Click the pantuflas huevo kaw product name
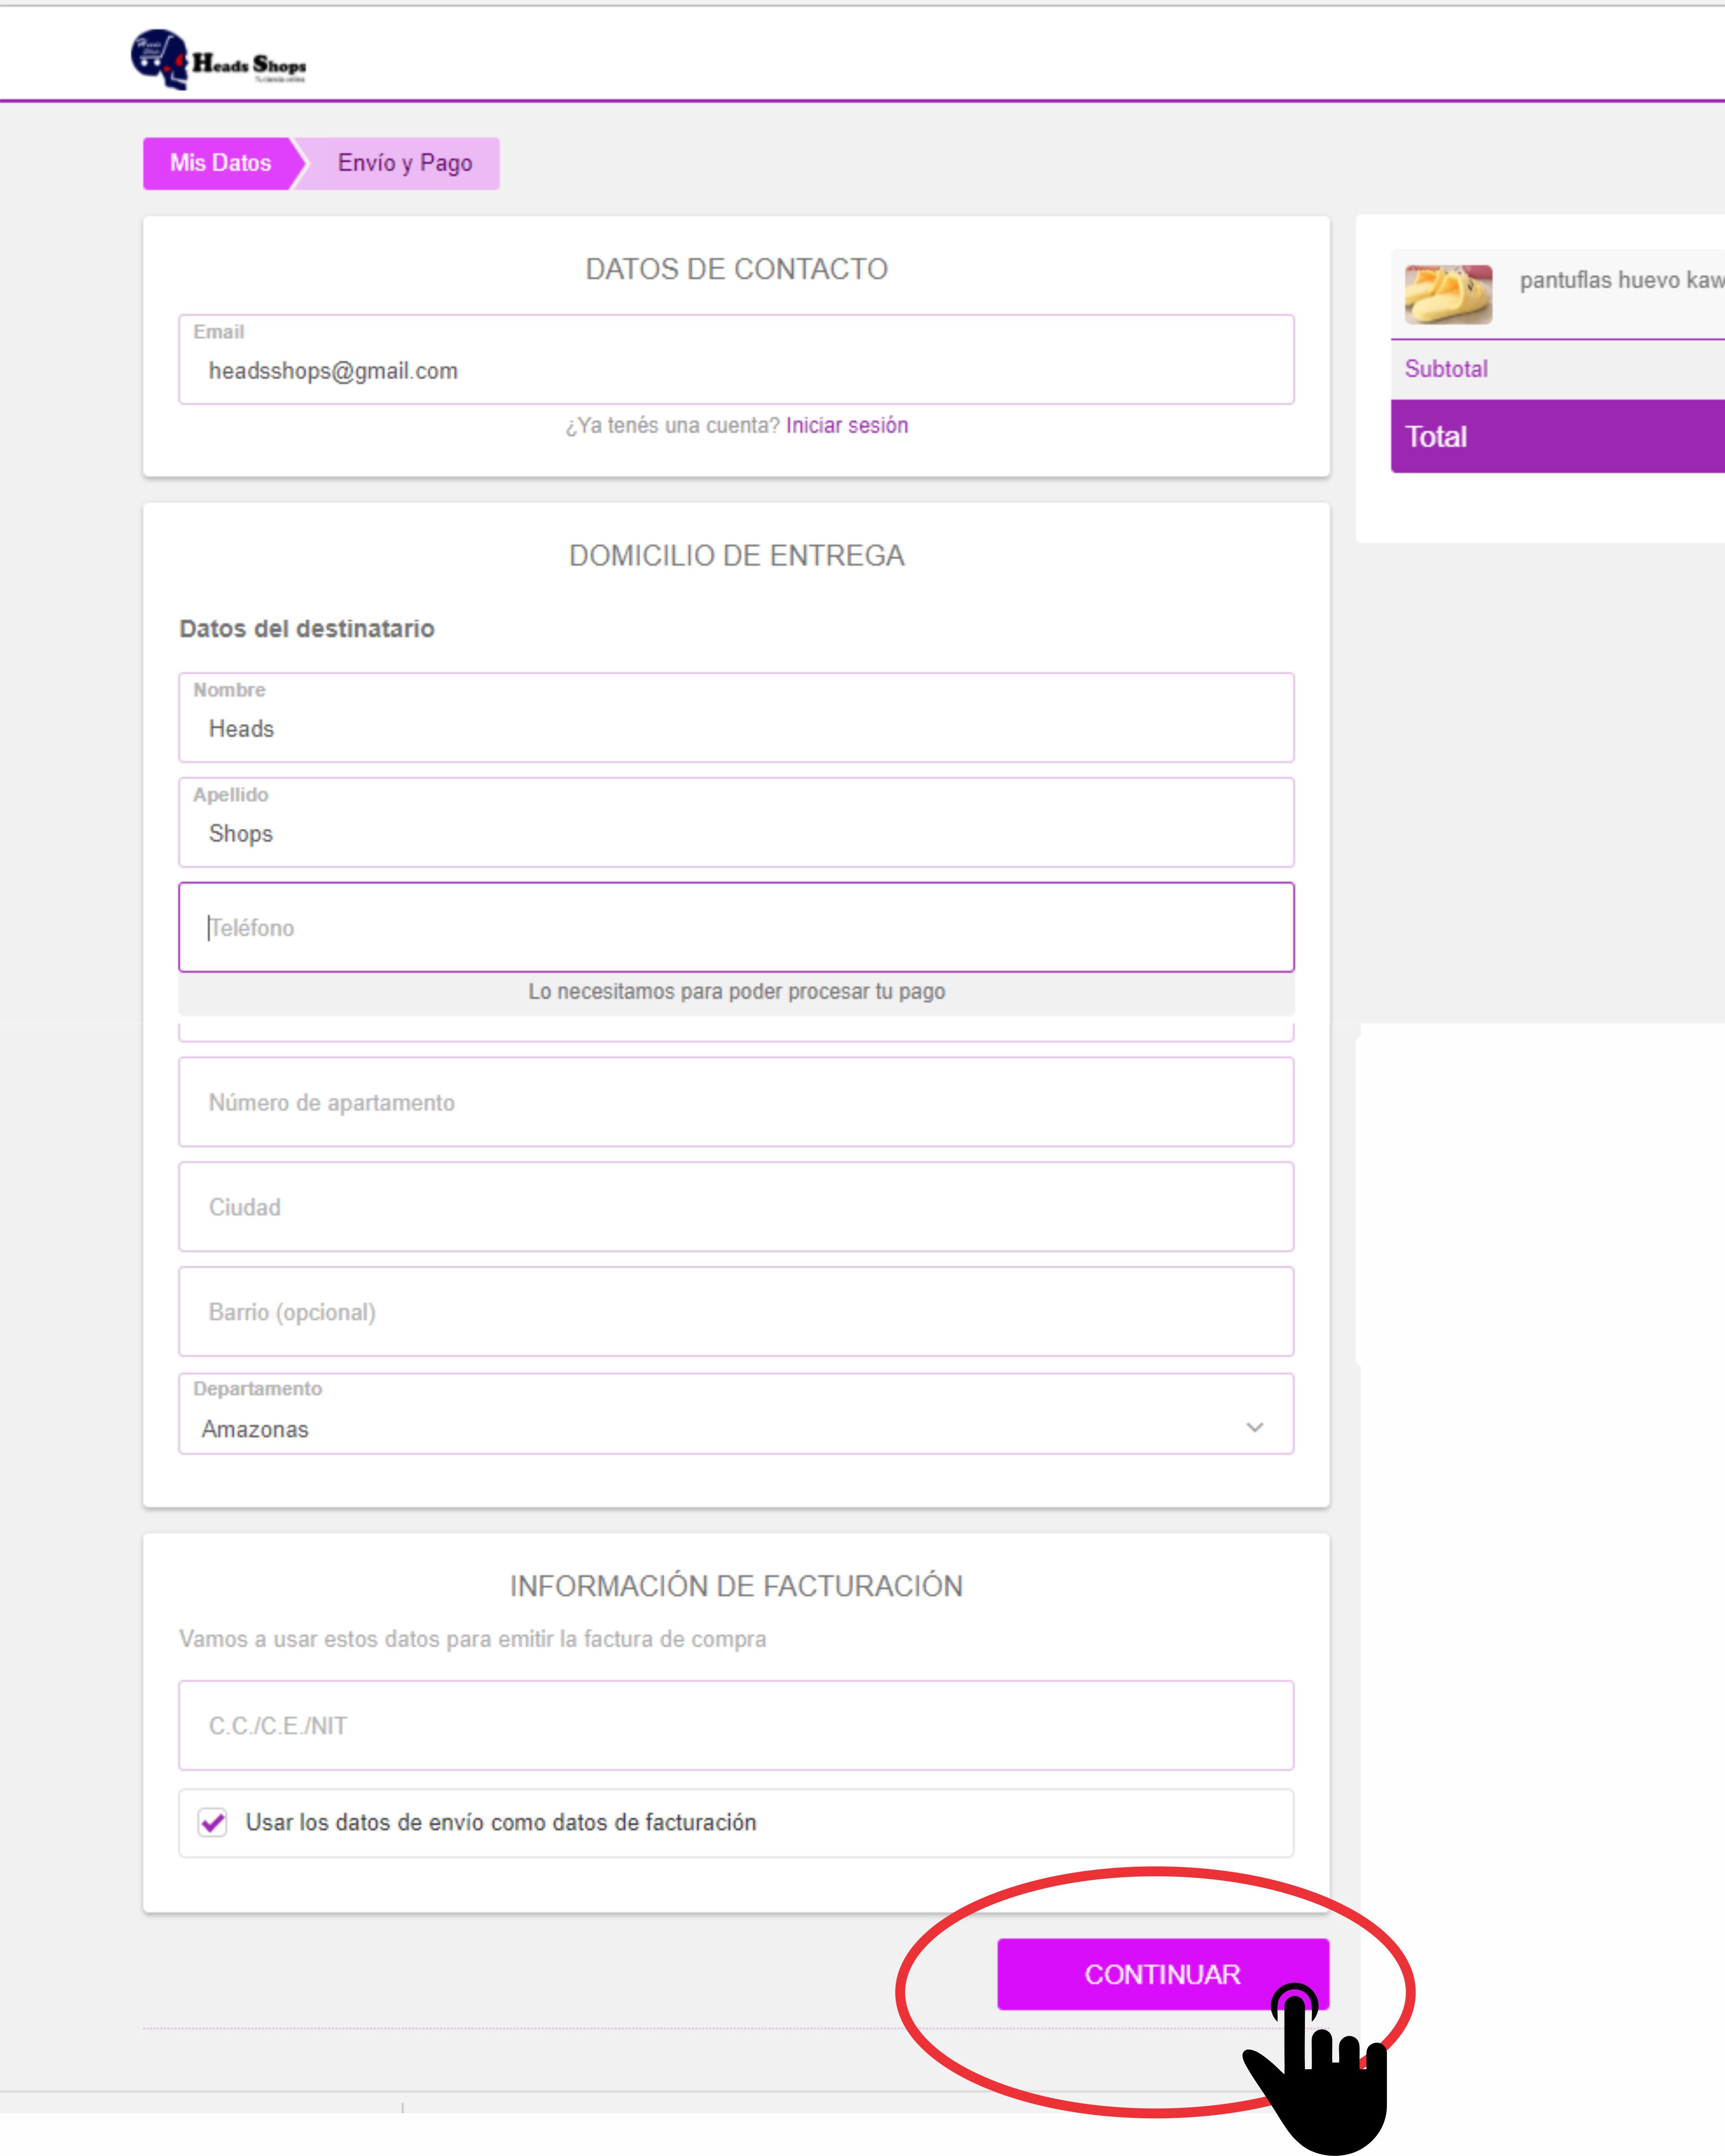This screenshot has width=1725, height=2156. point(1622,280)
